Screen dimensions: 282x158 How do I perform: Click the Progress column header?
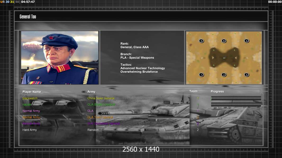(217, 91)
